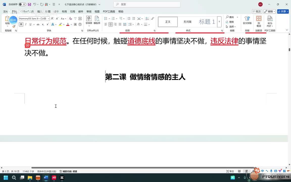Click the 共享 Share button

(283, 11)
